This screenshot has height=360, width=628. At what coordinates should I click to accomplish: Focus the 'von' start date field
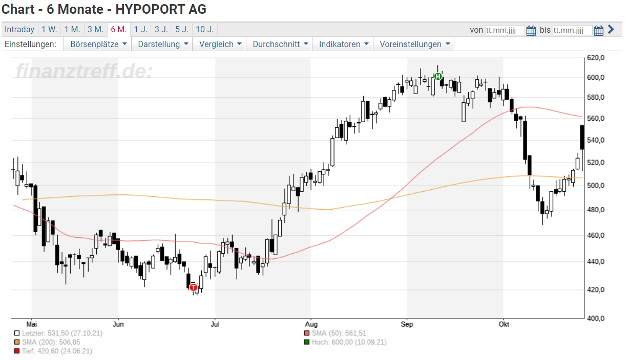[x=505, y=30]
